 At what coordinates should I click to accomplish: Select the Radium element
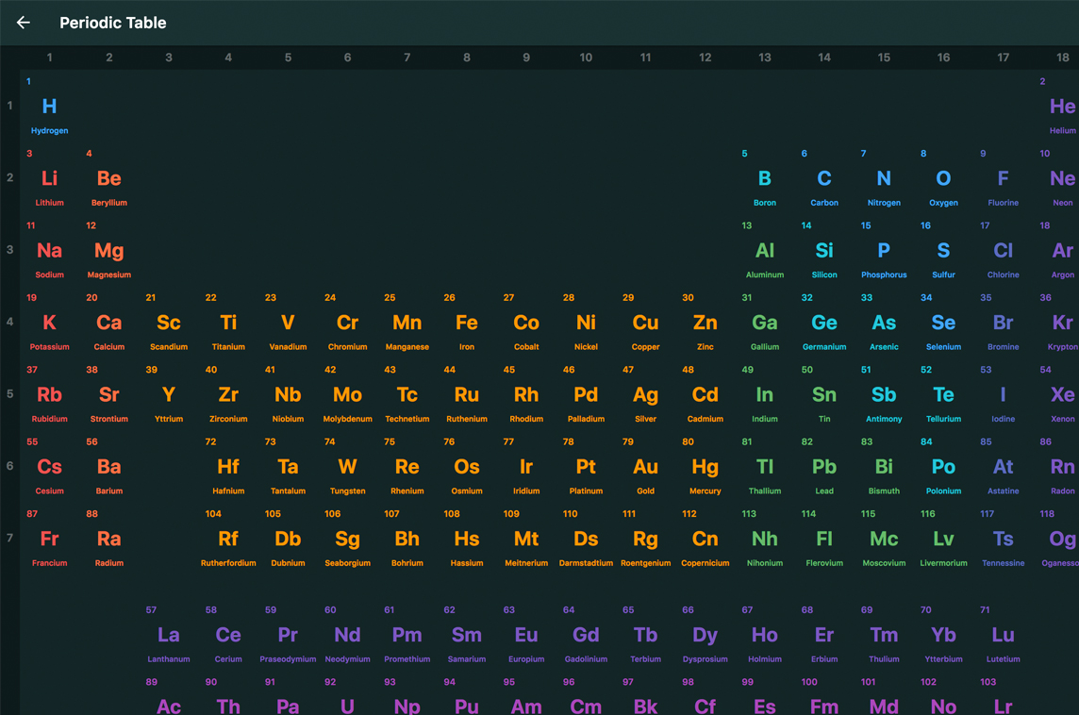pos(108,540)
